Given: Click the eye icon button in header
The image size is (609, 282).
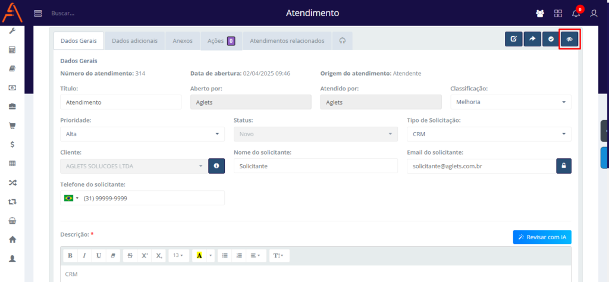Looking at the screenshot, I should click(569, 39).
